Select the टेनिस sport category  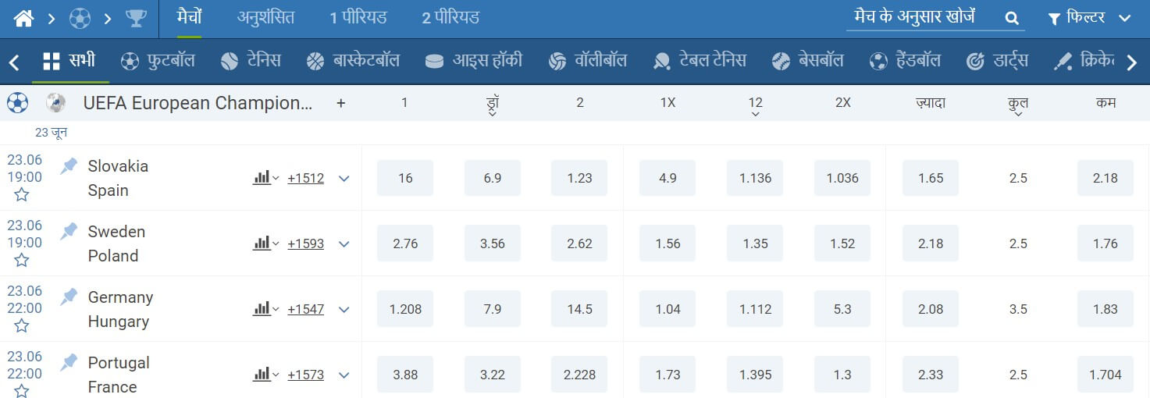tap(251, 61)
